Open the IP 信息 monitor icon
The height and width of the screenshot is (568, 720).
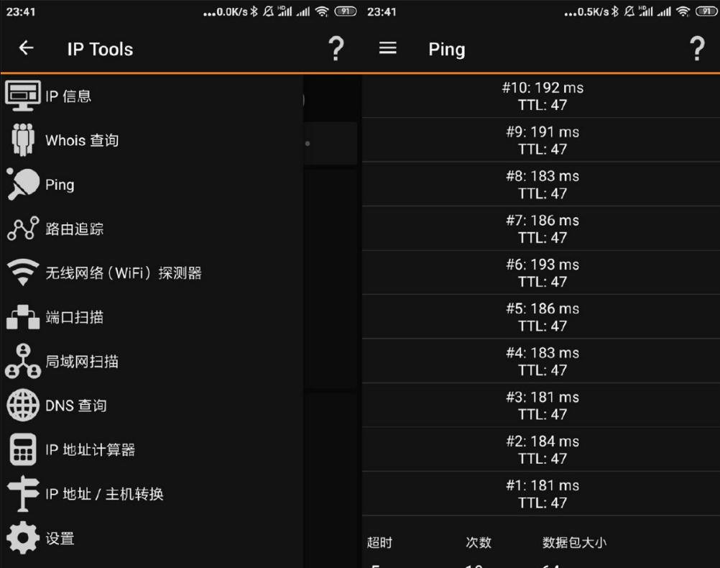click(x=23, y=96)
